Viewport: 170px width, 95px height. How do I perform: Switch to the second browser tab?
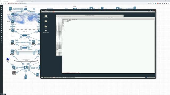click(x=24, y=1)
